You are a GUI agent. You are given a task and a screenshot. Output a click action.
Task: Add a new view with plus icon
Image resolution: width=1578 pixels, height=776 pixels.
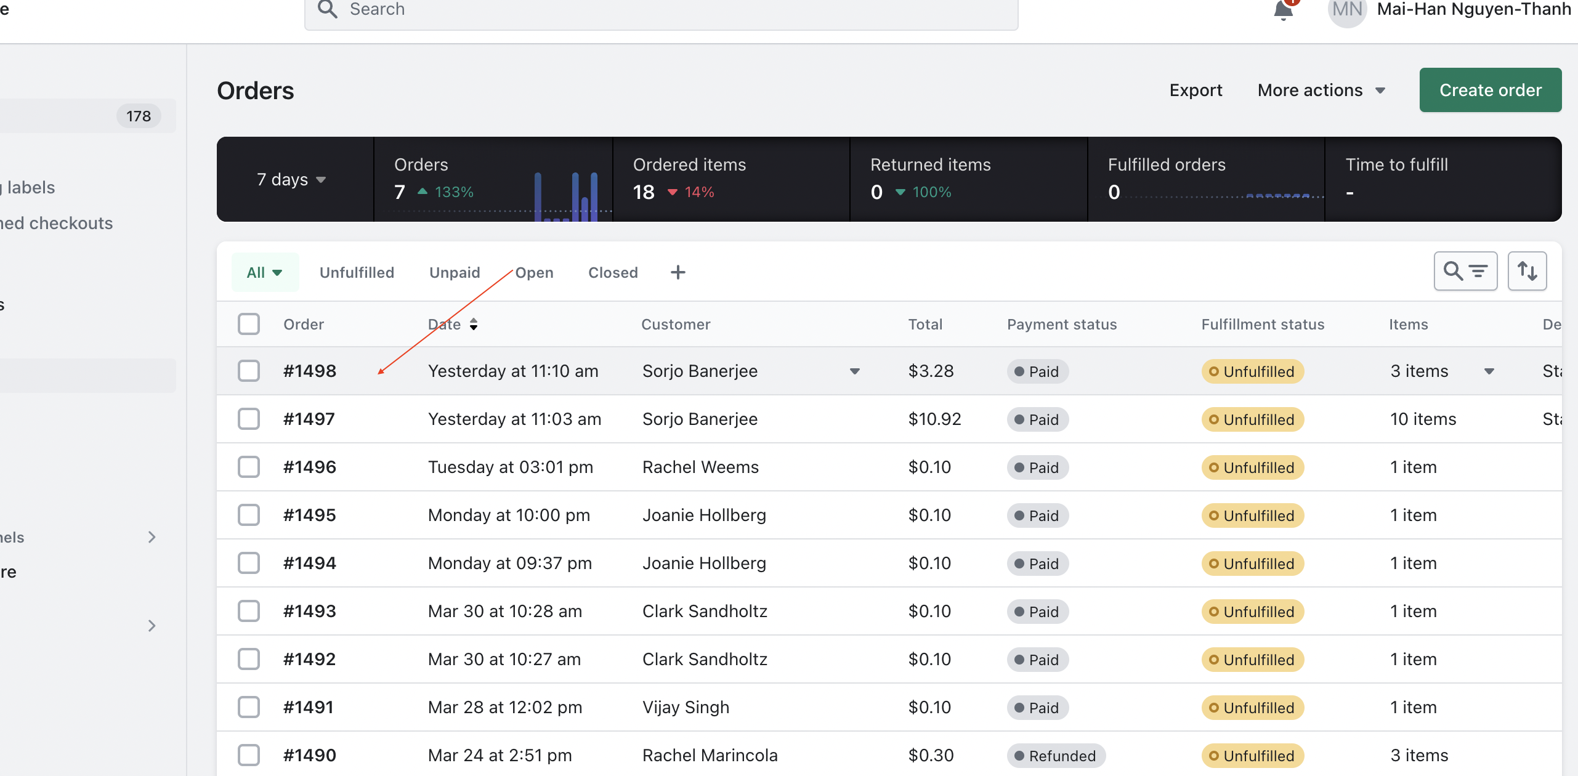[x=678, y=272]
